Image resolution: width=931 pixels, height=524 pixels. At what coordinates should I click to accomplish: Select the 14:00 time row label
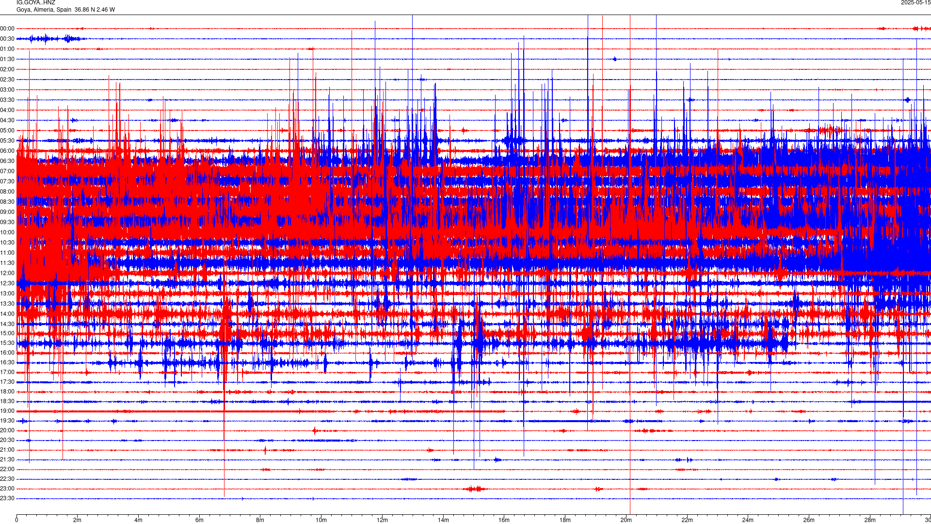tap(7, 314)
